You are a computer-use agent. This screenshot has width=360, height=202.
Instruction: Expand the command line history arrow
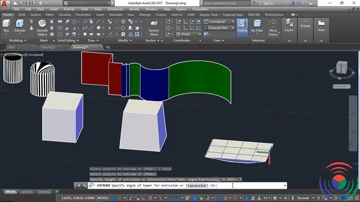285,186
